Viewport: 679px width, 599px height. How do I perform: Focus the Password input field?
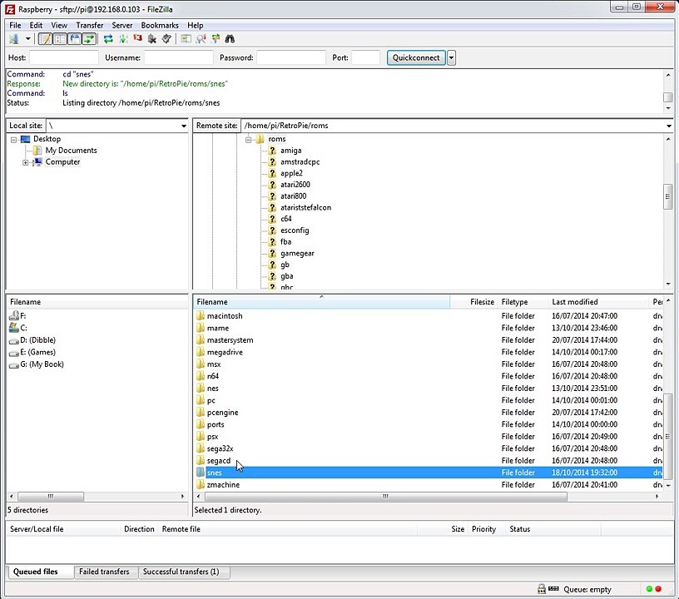pos(291,57)
